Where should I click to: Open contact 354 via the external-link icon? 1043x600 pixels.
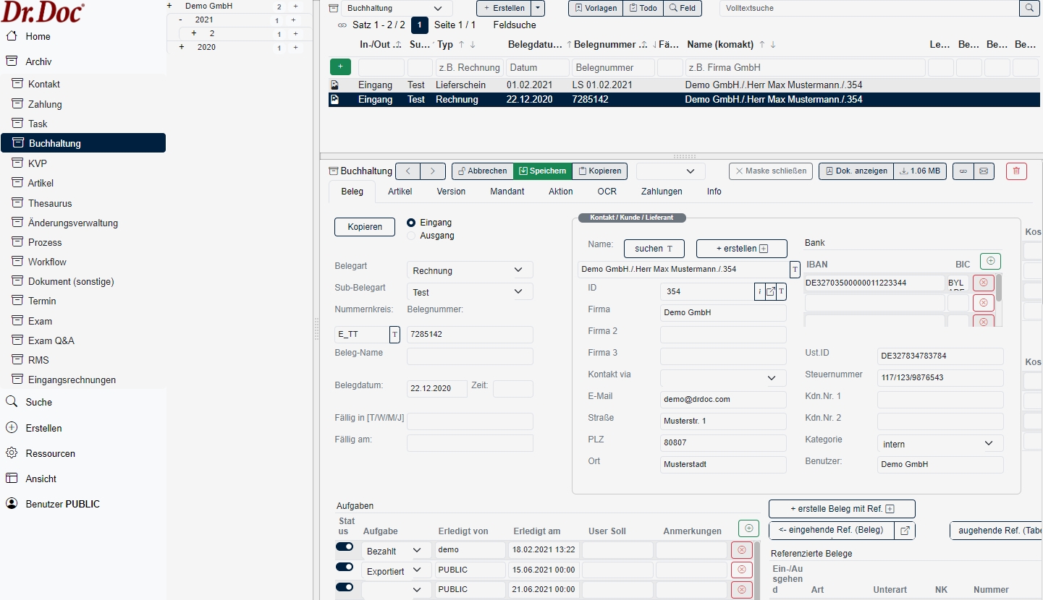coord(771,291)
